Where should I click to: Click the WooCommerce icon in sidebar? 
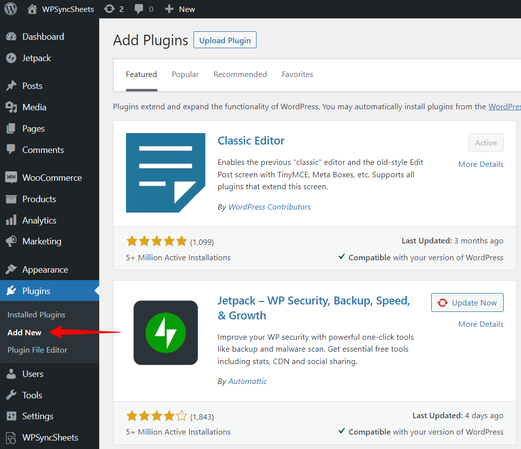(x=11, y=178)
